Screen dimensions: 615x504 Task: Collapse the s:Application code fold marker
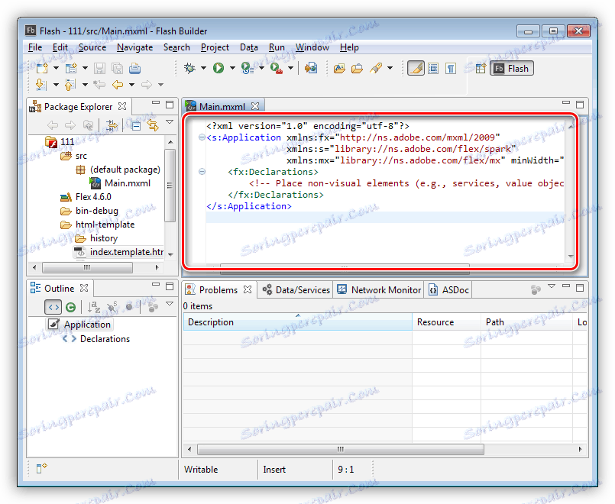[202, 137]
